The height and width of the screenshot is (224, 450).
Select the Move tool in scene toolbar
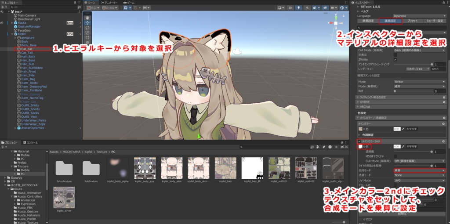87,22
